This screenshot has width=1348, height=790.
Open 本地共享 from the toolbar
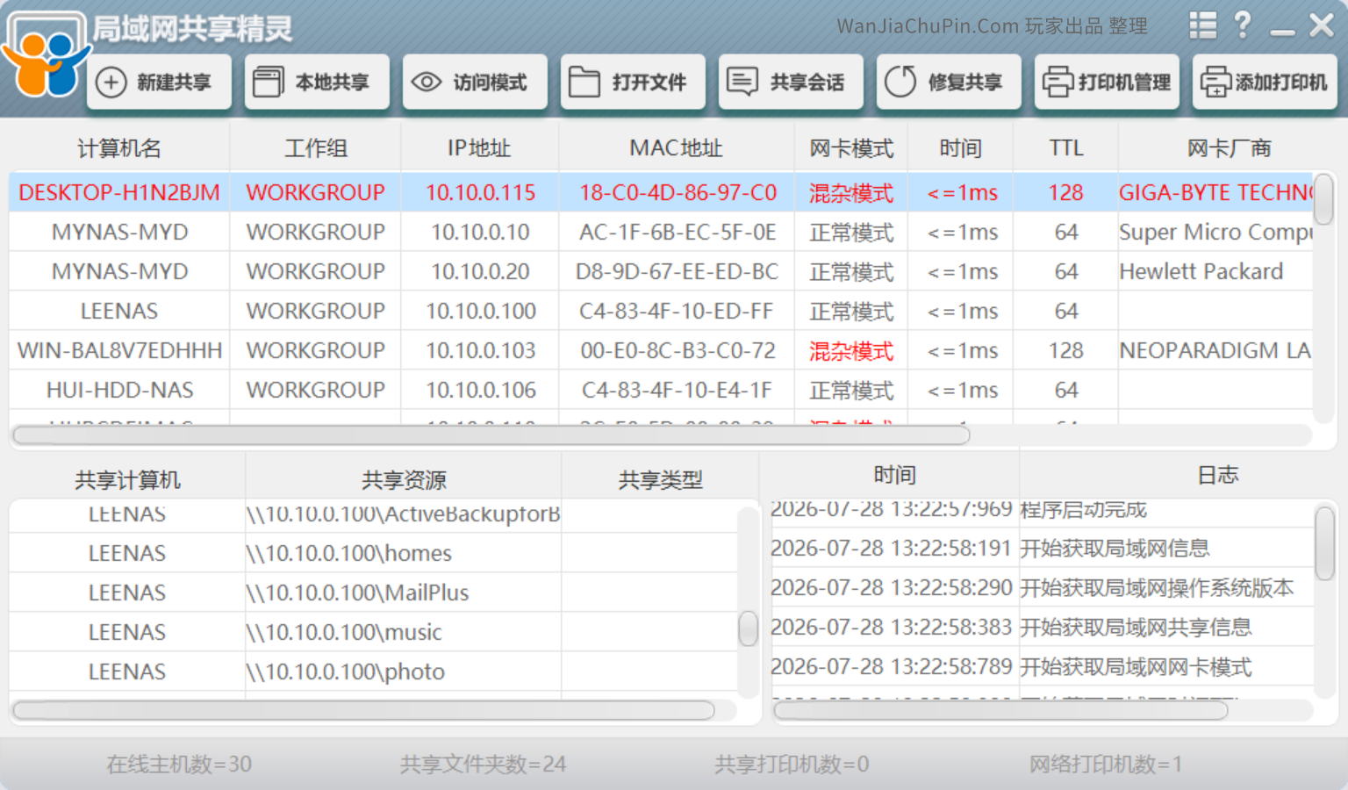click(317, 83)
